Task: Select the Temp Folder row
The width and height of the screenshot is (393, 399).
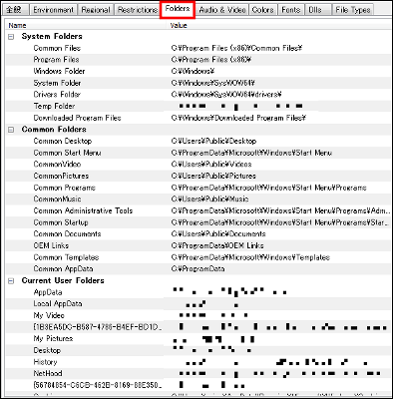Action: tap(198, 107)
